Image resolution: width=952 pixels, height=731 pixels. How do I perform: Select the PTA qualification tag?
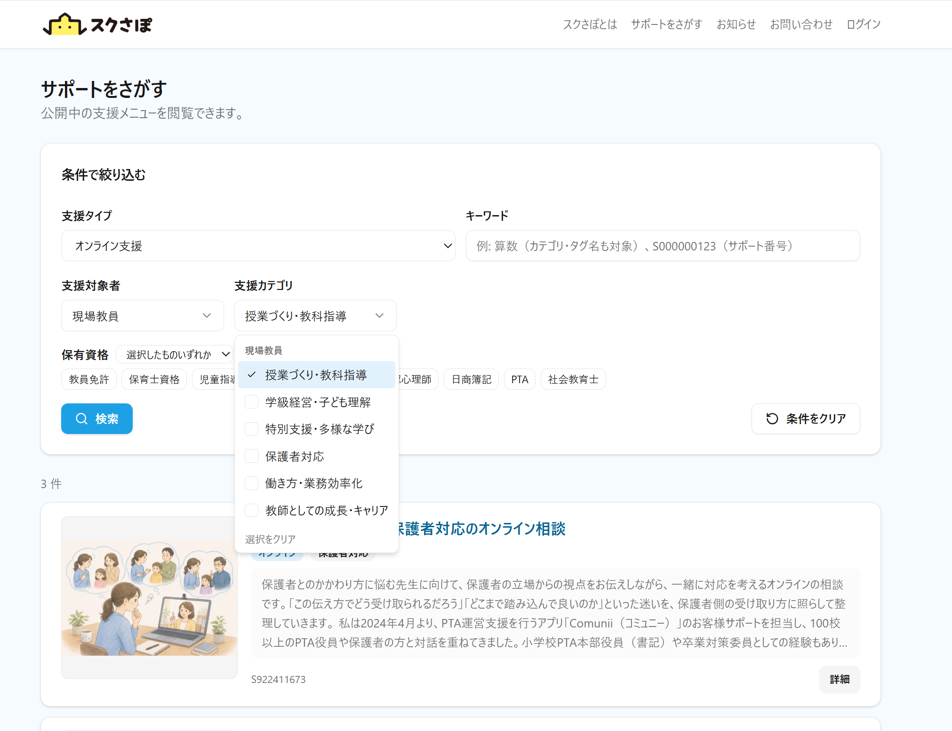click(x=520, y=379)
